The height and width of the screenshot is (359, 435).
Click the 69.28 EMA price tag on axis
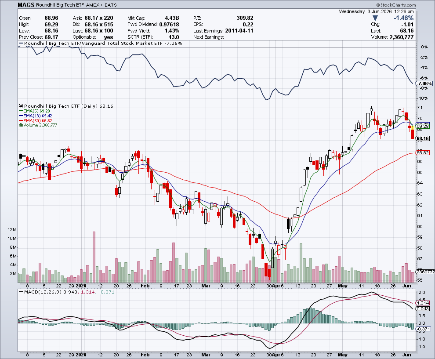(x=423, y=126)
